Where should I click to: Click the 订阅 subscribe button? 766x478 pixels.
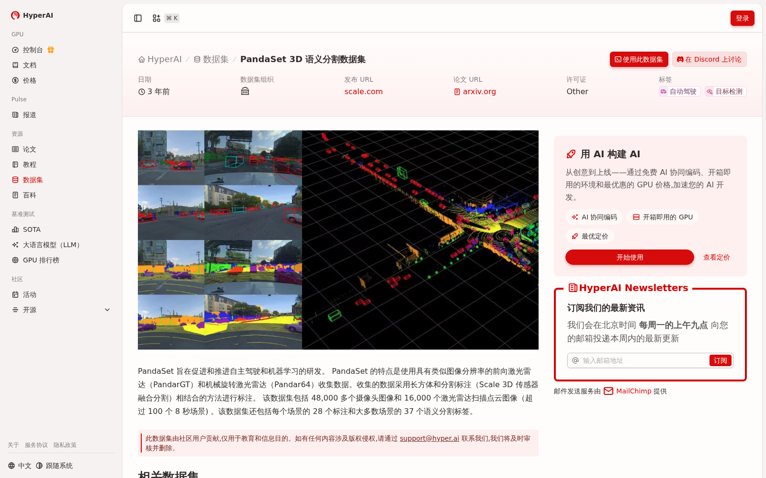coord(720,360)
